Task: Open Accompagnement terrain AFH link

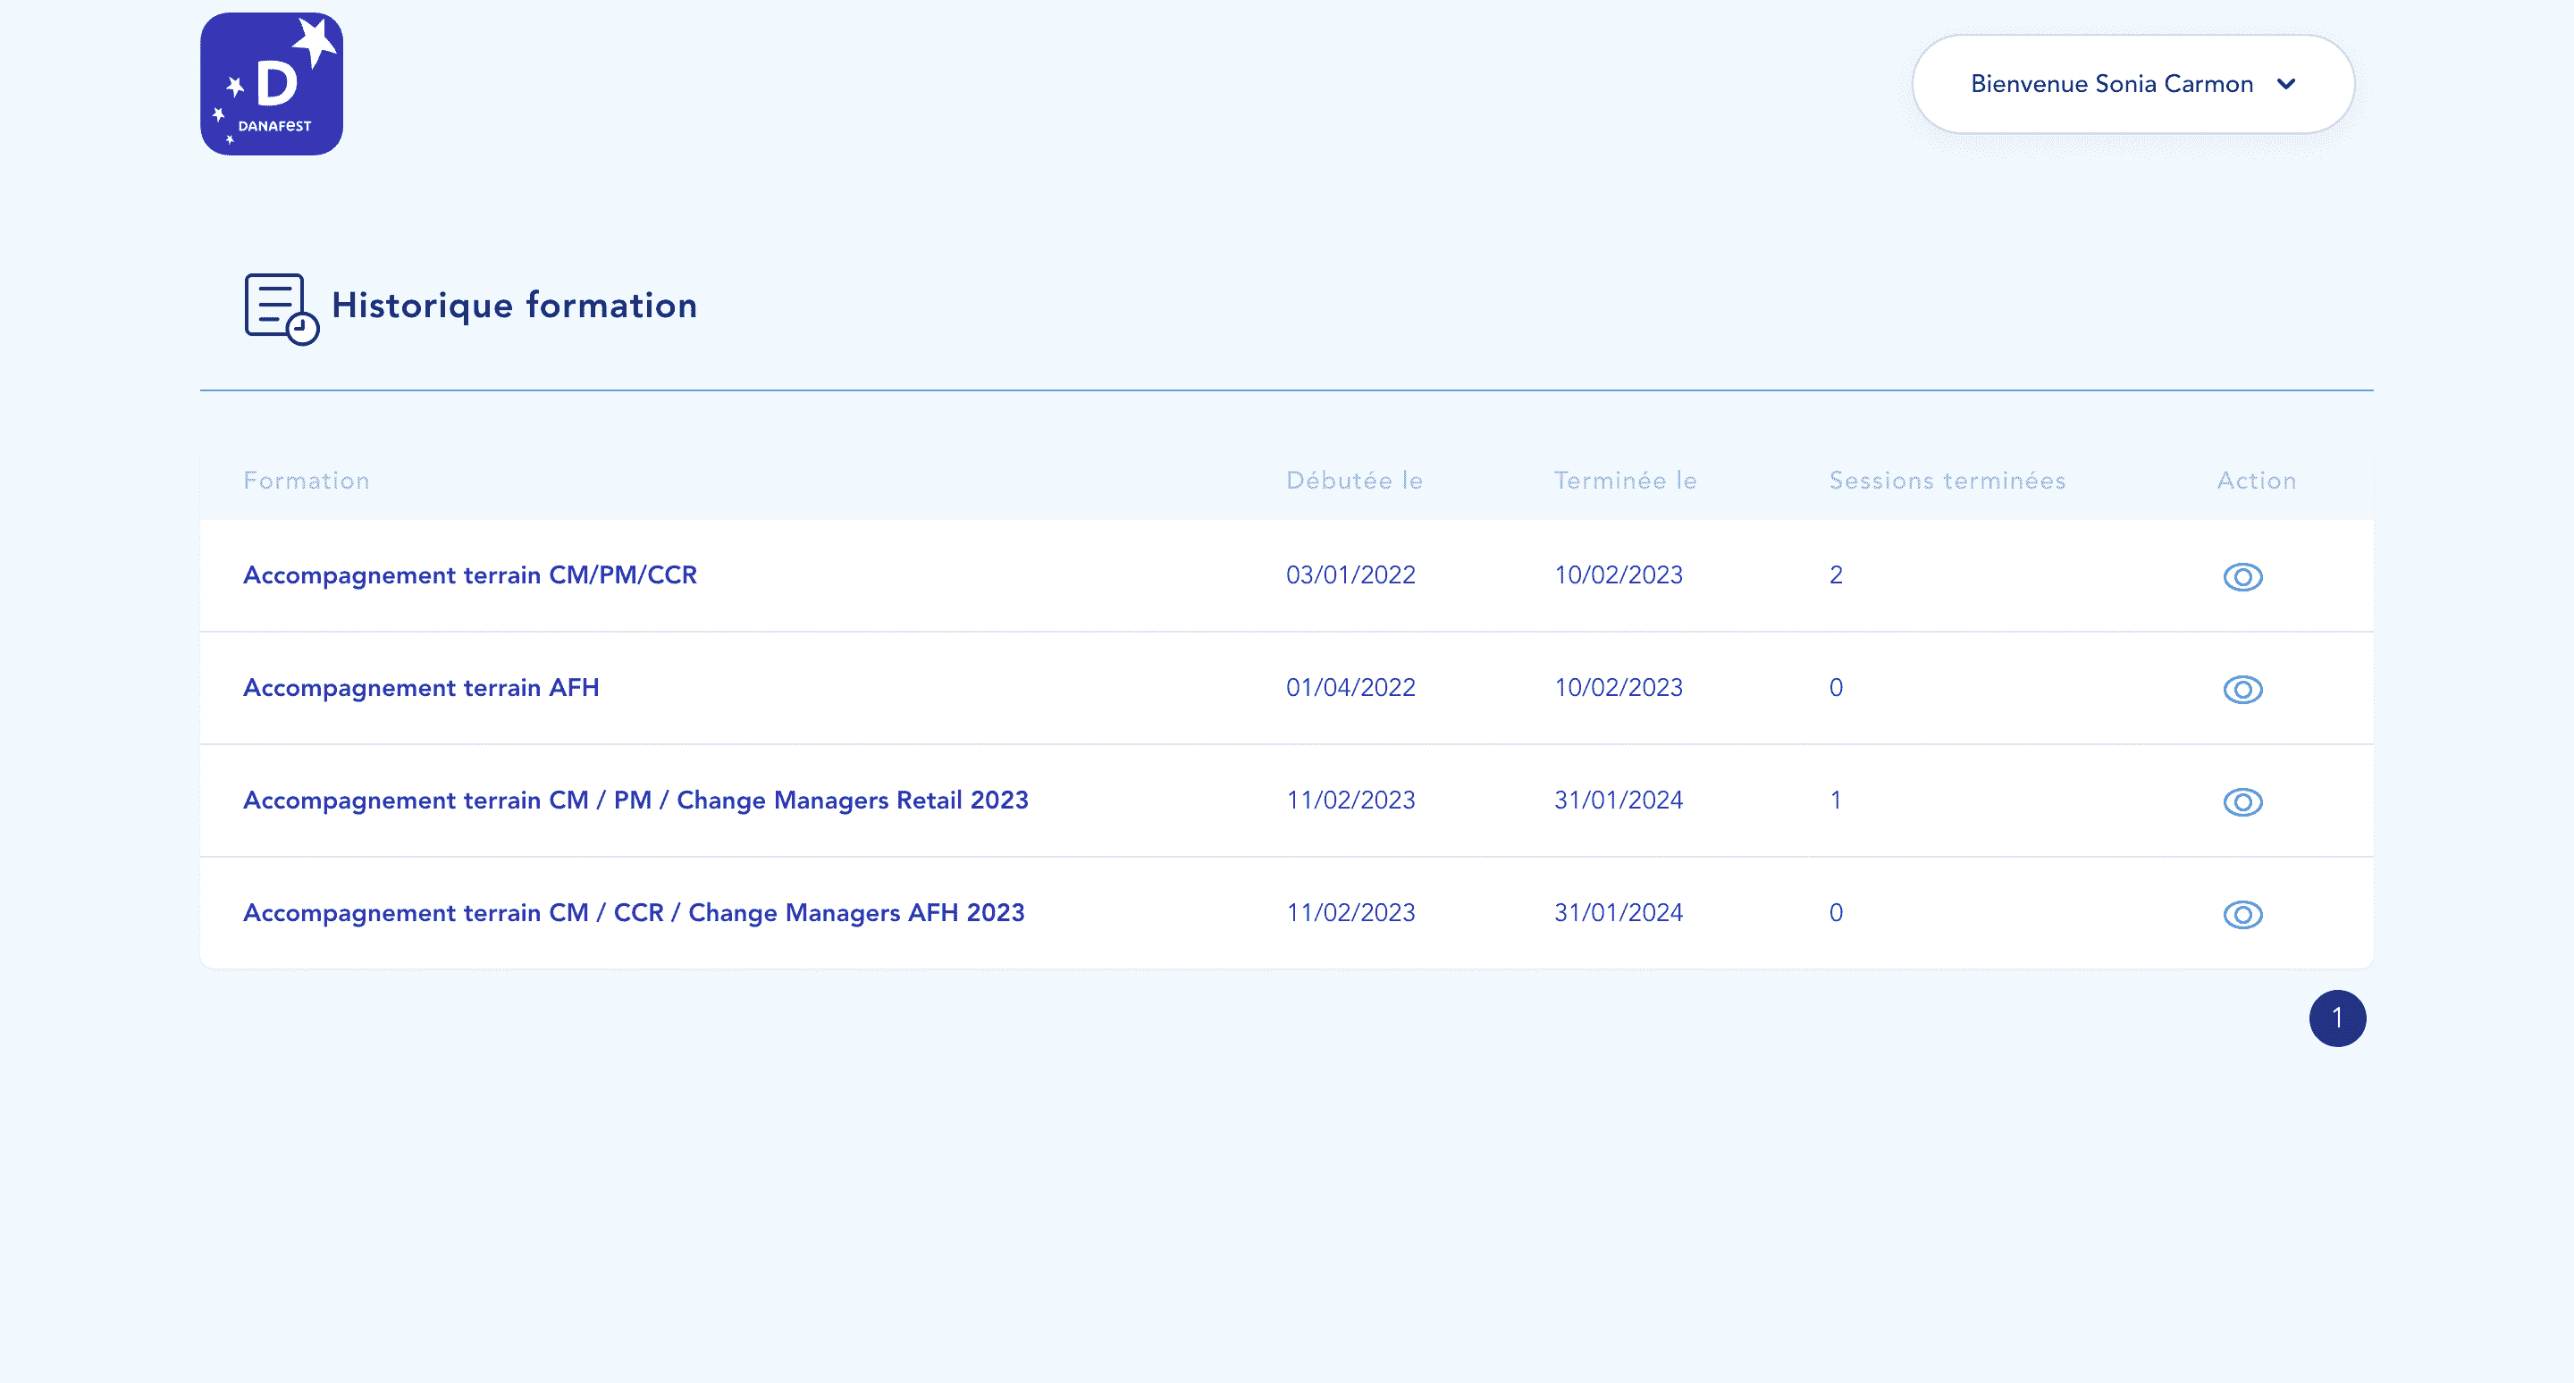Action: pyautogui.click(x=421, y=688)
